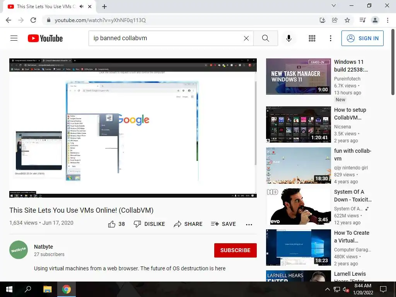Screen dimensions: 396x297
Task: Open the How To Create a Virtual thumbnail
Action: [x=298, y=247]
